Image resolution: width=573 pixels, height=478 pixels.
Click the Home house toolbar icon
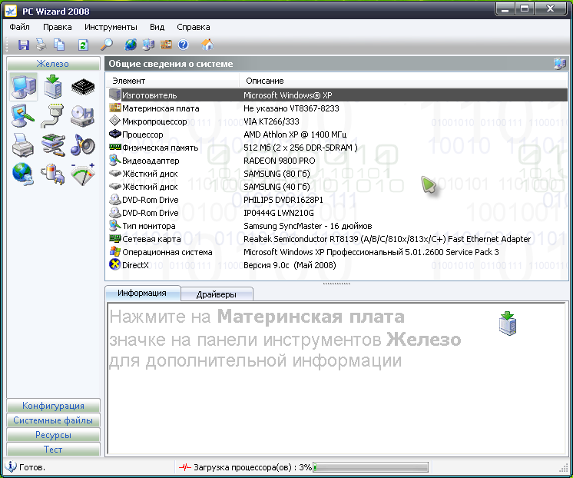(x=207, y=45)
